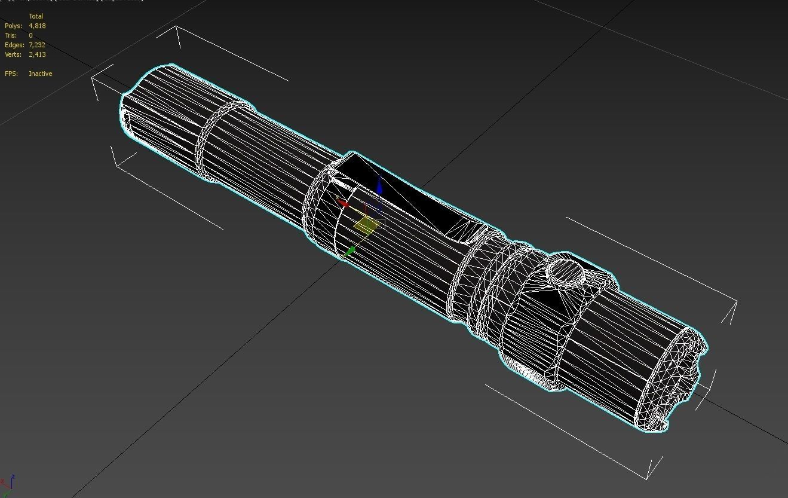
Task: Click the Tris value 0
Action: pos(30,35)
